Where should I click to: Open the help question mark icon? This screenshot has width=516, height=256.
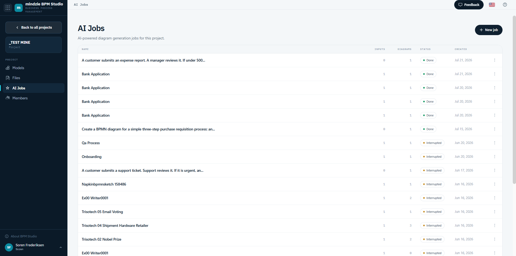tap(505, 5)
